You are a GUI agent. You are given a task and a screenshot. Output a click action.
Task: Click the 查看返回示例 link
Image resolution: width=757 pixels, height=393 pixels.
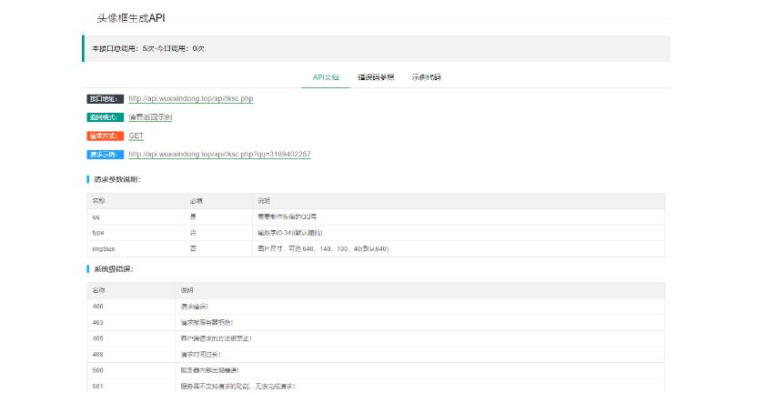[150, 117]
